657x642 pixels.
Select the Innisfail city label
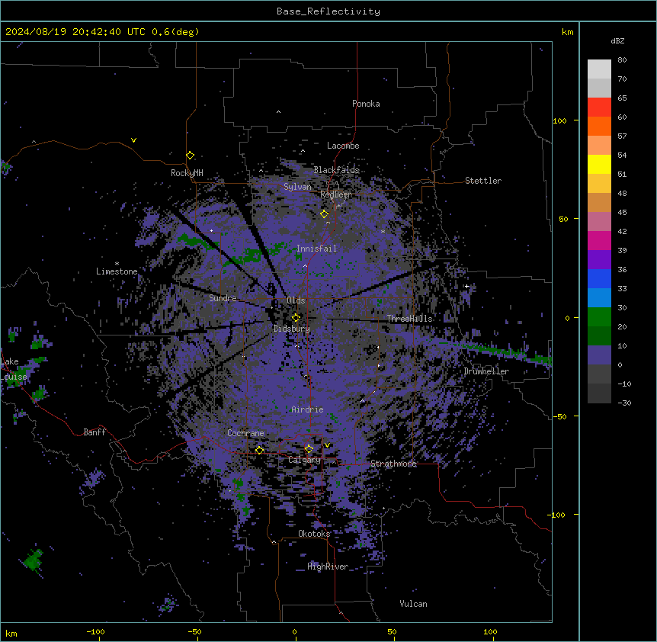[x=316, y=249]
